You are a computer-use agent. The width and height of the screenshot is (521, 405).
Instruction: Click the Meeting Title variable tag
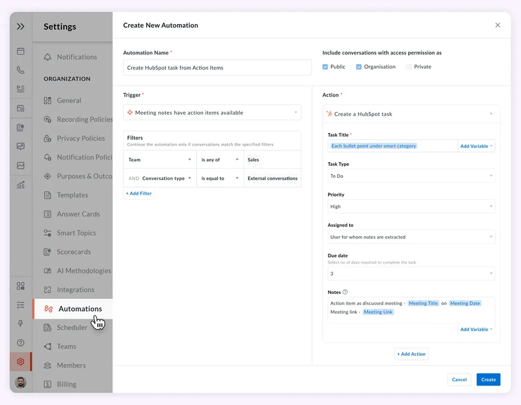[423, 303]
